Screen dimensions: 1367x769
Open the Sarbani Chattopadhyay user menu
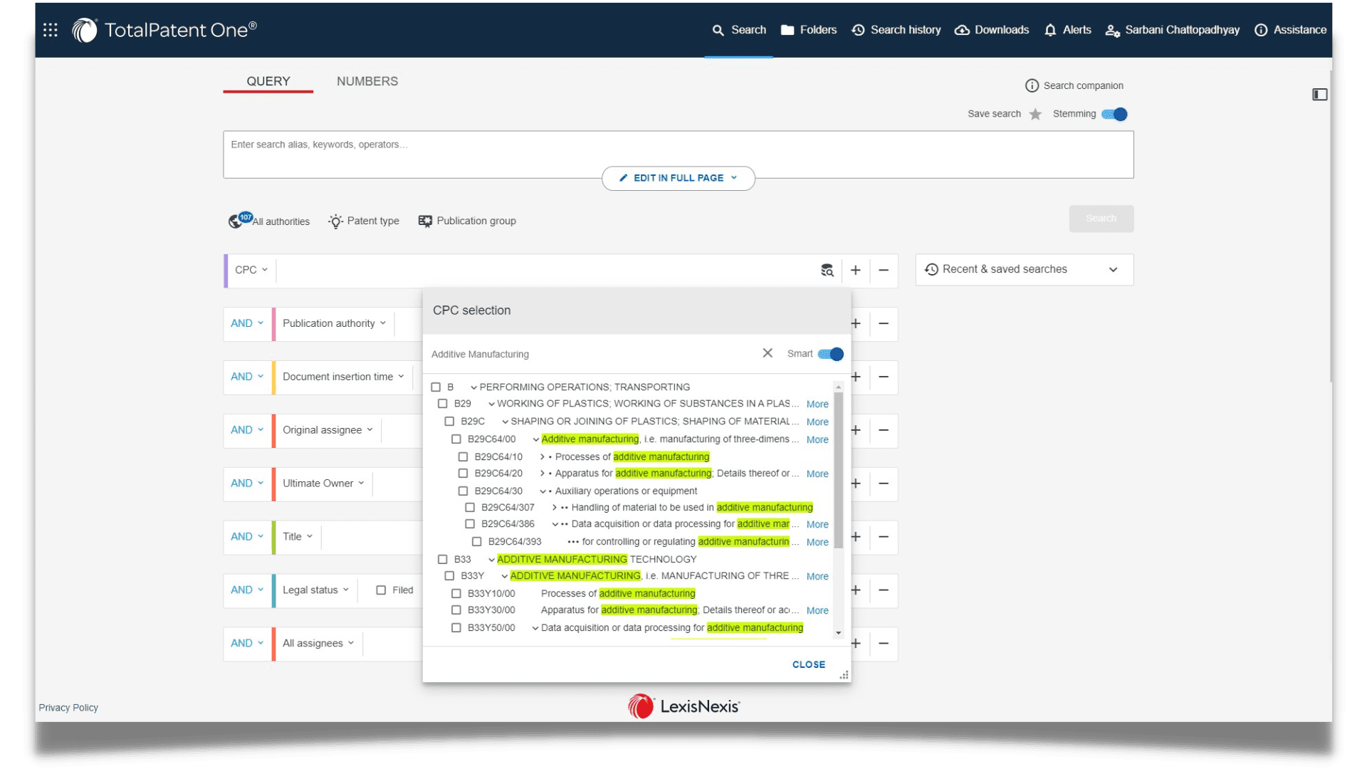1173,30
